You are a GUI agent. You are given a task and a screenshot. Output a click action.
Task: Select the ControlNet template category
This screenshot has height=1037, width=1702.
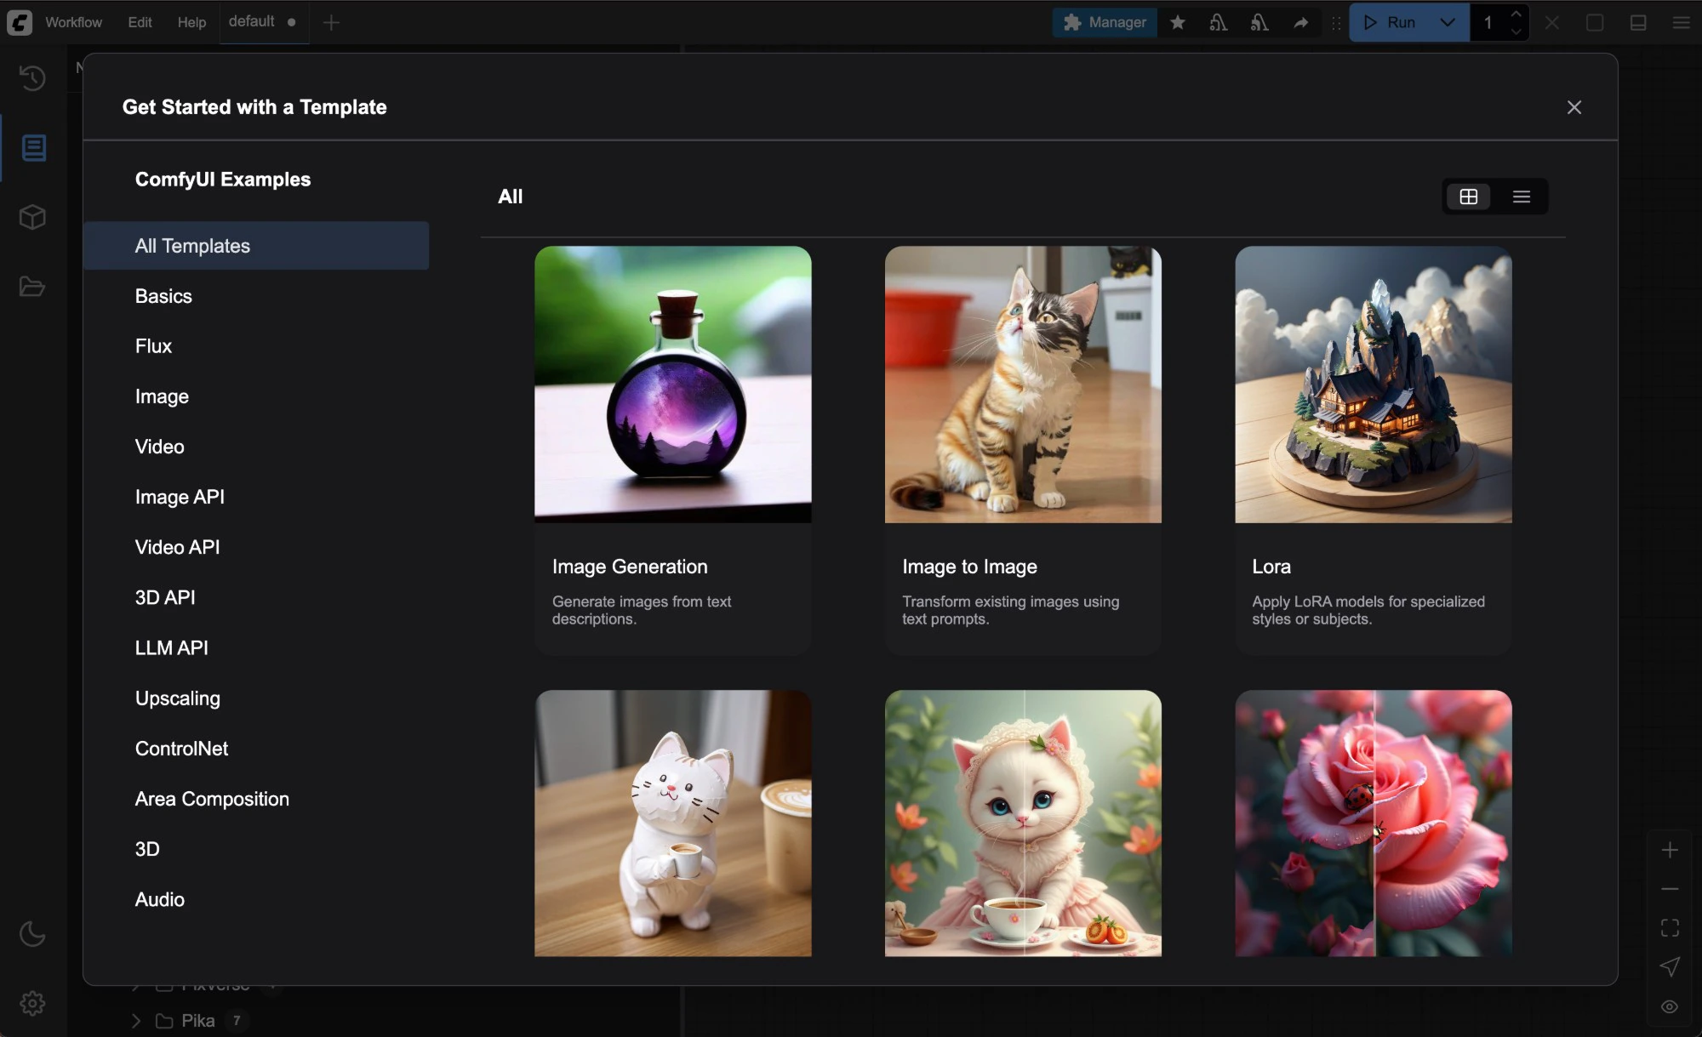pyautogui.click(x=181, y=749)
